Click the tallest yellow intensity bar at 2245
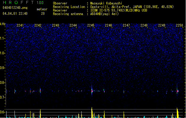This screenshot has width=186, height=118. click(92, 112)
